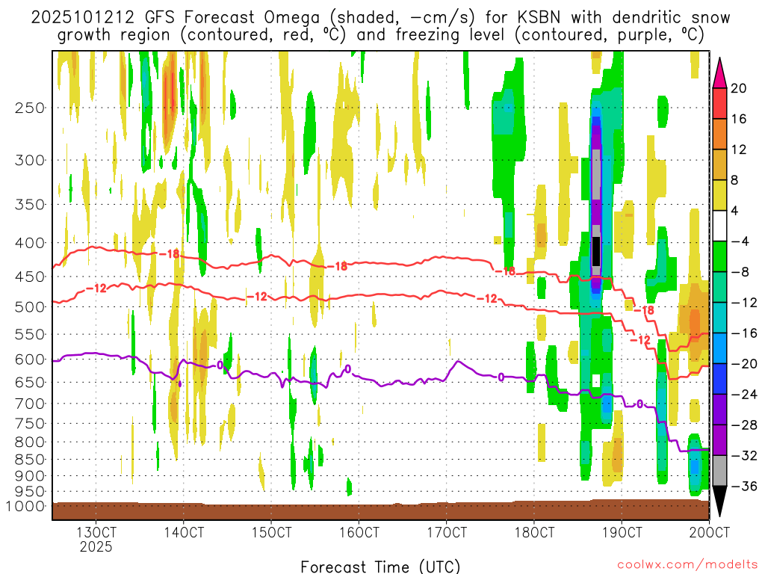Select the 850 pressure level label

(30, 460)
